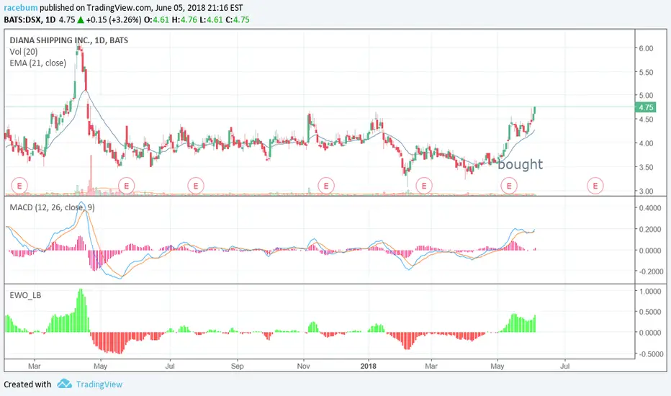Click the 0.2000 MACD axis label

tap(650, 230)
